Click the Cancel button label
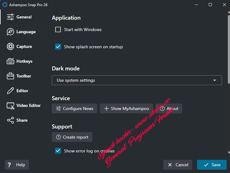 (x=182, y=165)
